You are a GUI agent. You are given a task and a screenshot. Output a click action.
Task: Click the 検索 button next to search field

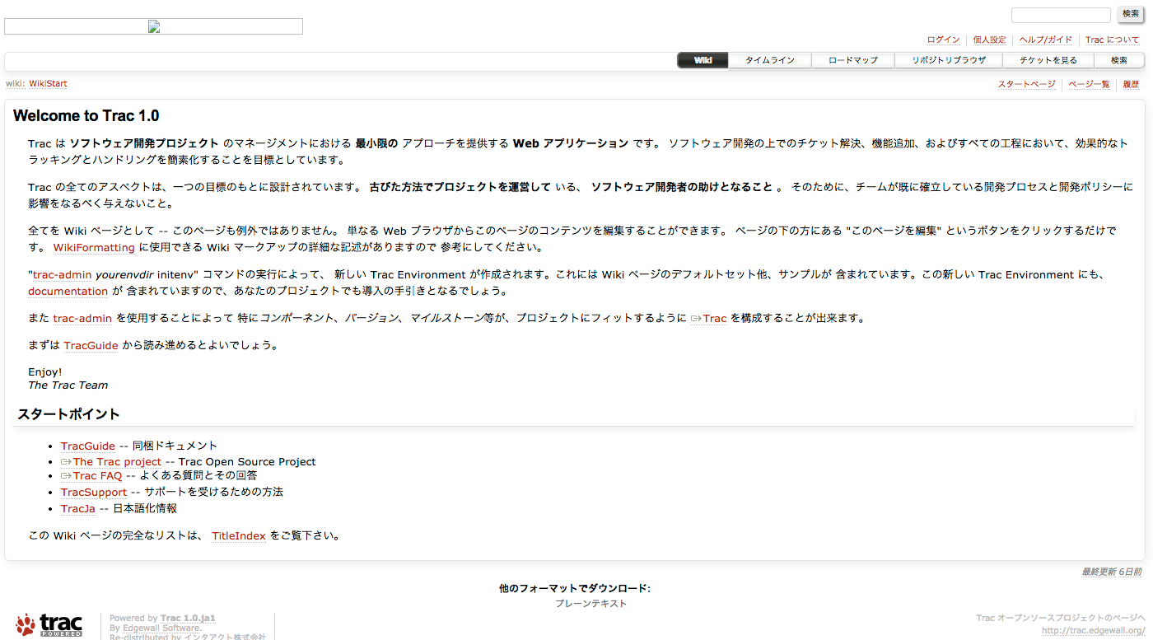(1131, 14)
